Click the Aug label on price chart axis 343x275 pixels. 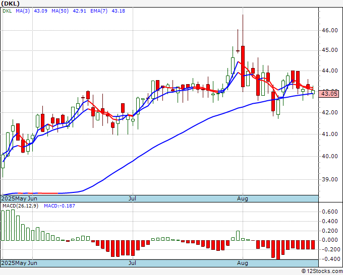243,198
